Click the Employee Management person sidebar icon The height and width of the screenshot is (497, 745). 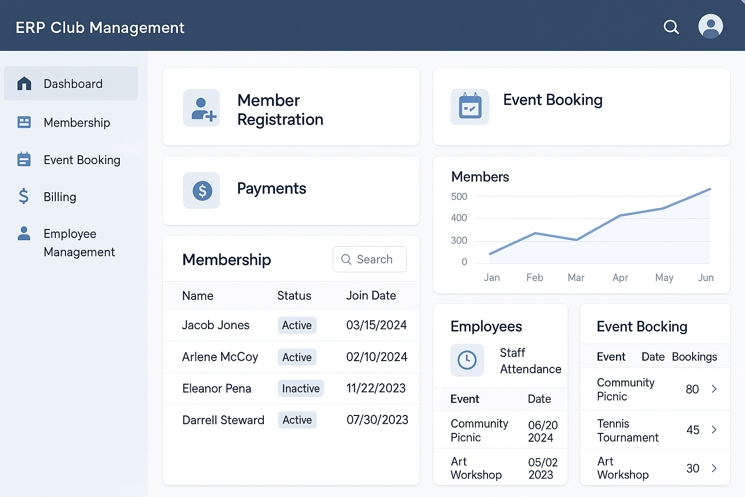pyautogui.click(x=24, y=234)
